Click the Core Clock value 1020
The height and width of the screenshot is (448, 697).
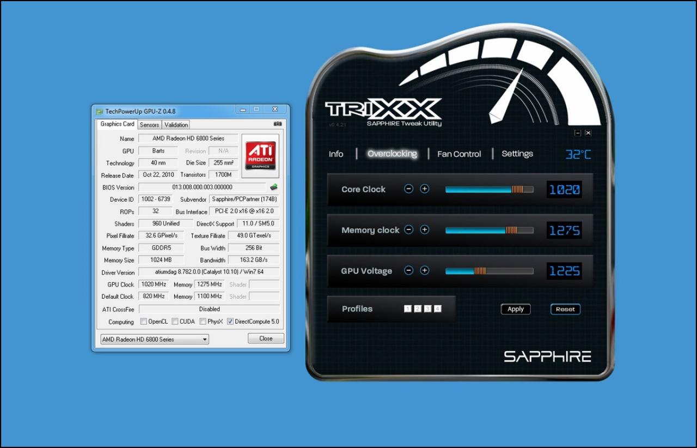click(x=564, y=190)
